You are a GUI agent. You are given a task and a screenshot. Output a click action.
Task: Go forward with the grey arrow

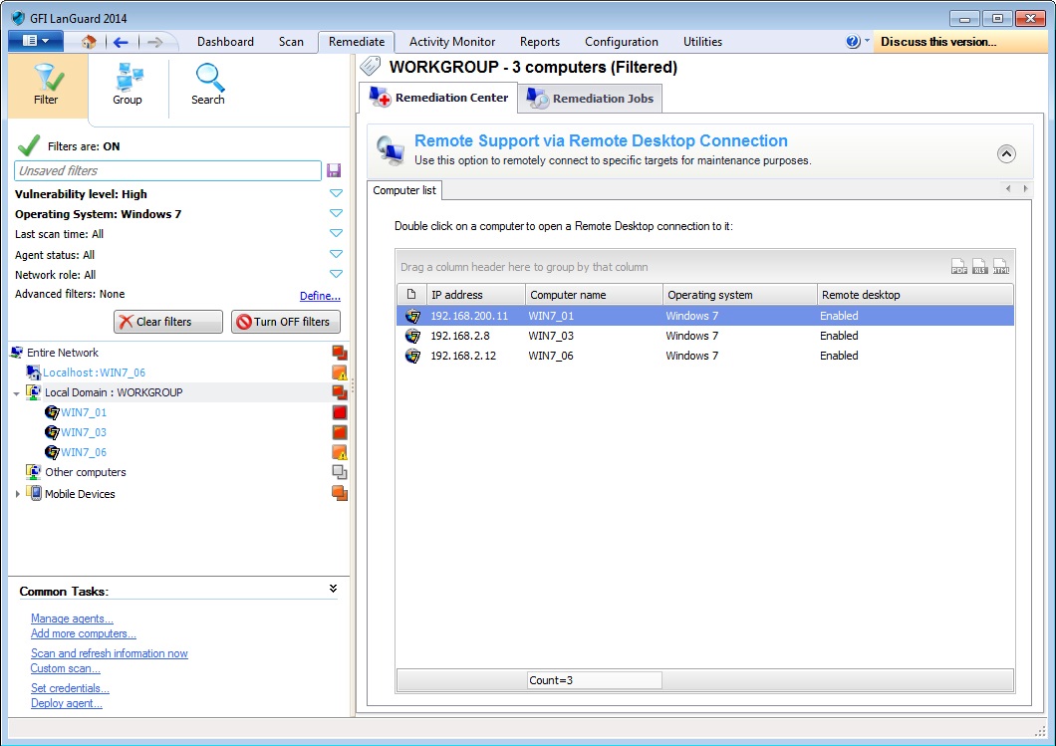(155, 43)
